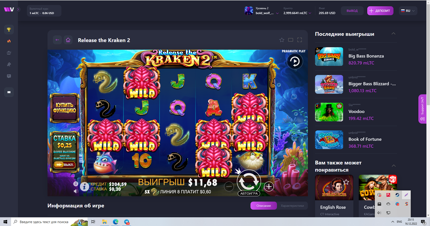Open the Support 24/7 side tab
The height and width of the screenshot is (226, 430).
(422, 109)
